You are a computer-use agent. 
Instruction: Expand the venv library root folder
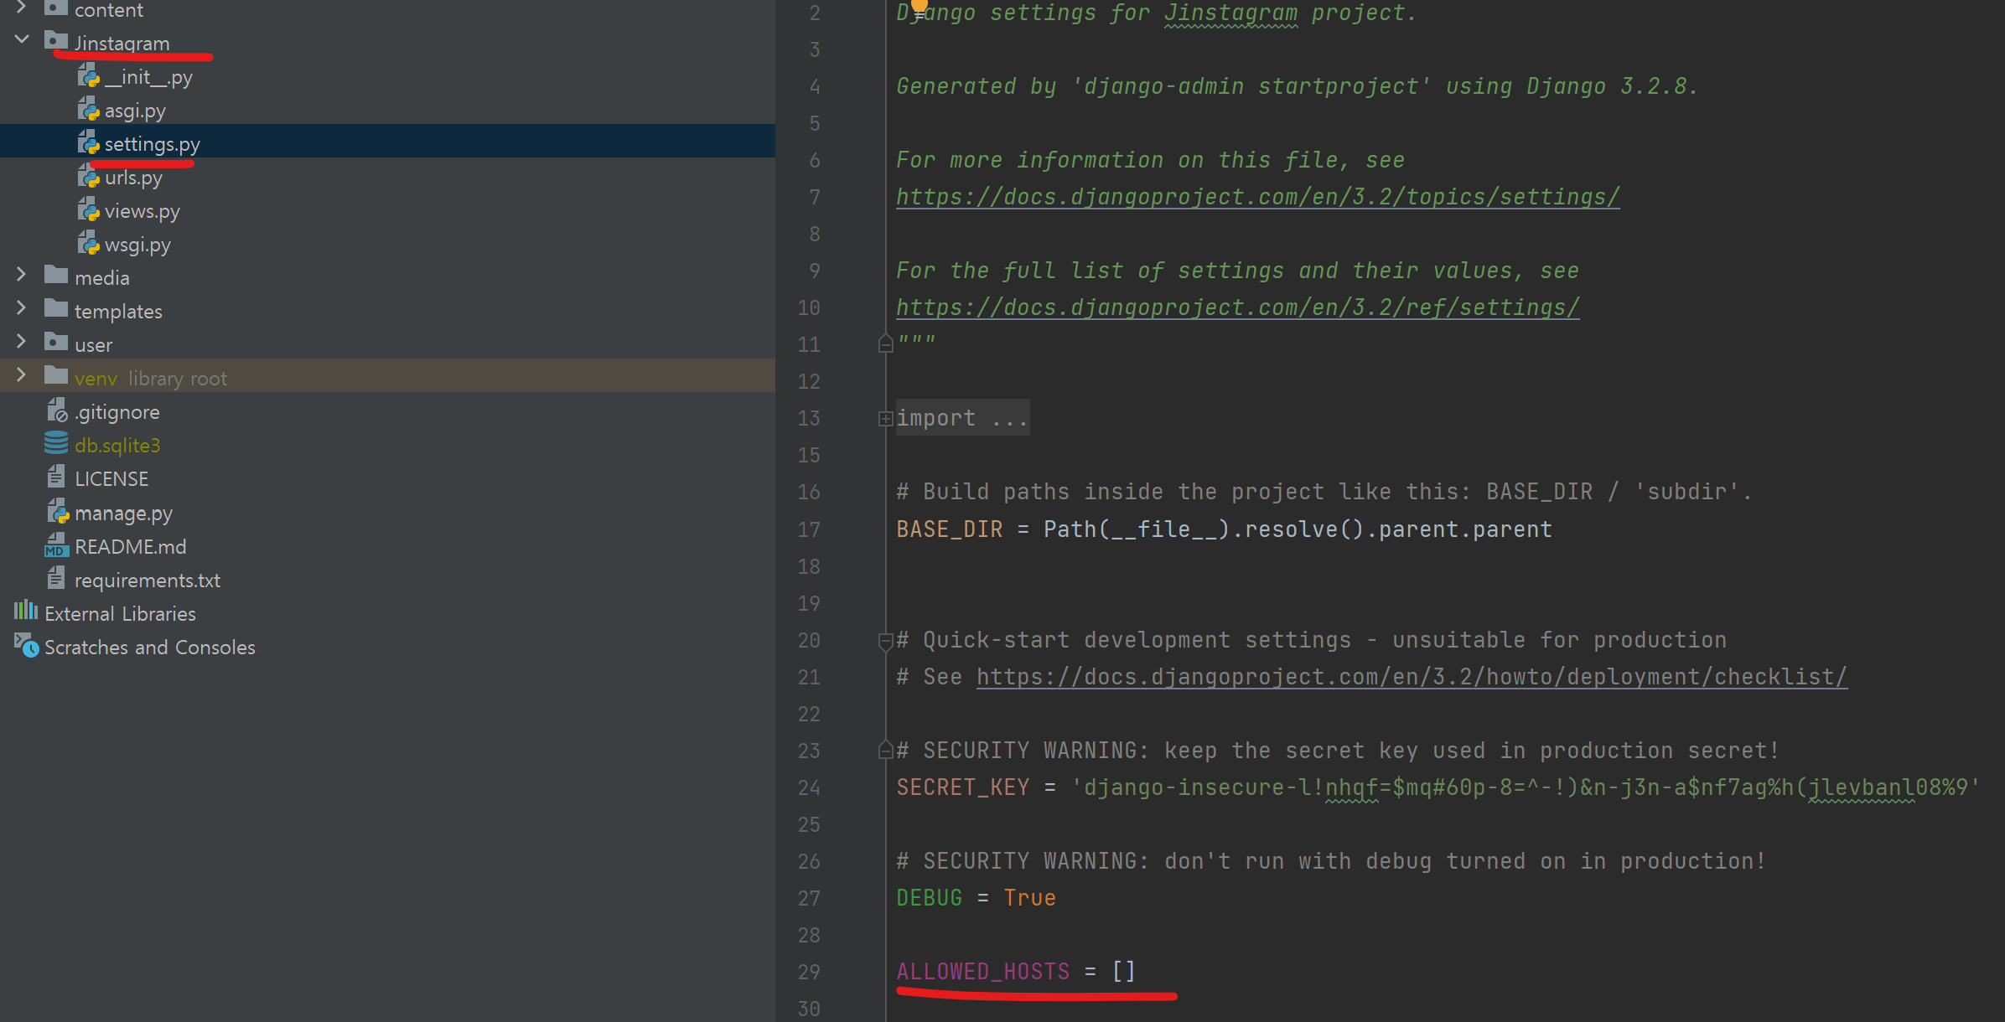point(22,375)
